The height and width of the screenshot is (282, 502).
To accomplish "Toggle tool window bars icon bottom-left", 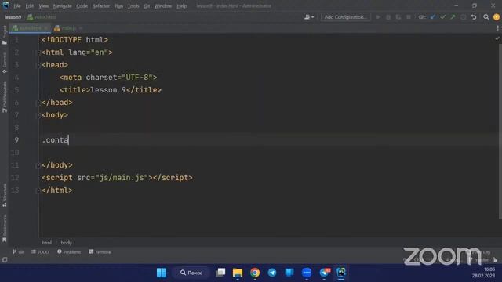I will (5, 260).
